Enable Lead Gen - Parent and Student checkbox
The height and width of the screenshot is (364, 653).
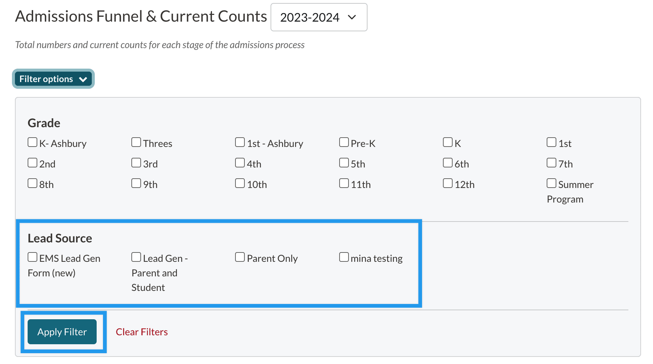[136, 257]
